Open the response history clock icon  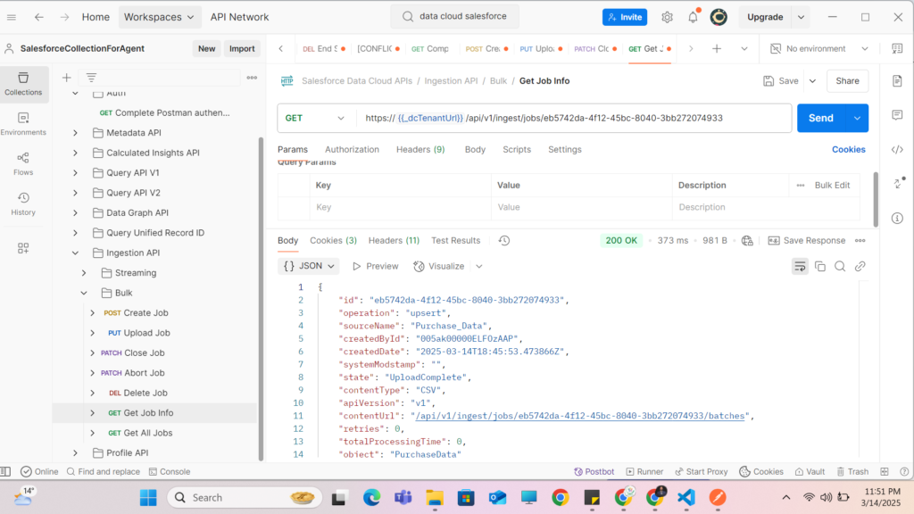click(x=504, y=240)
